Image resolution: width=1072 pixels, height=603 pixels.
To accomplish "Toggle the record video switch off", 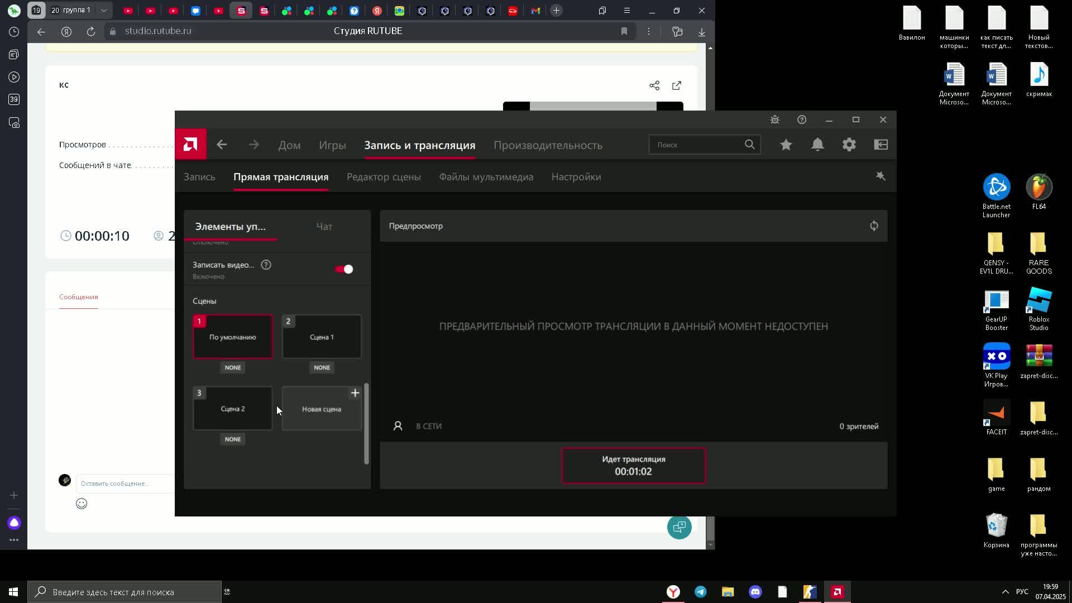I will click(x=344, y=269).
